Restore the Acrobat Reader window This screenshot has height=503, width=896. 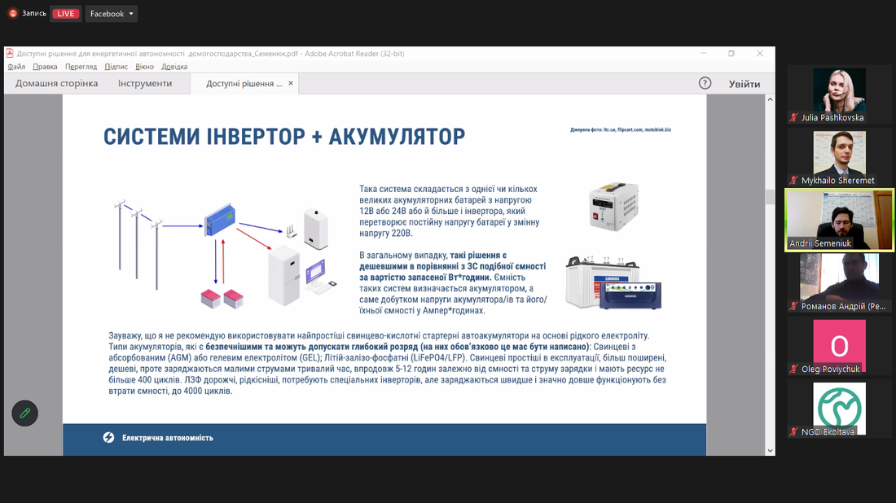[x=731, y=53]
